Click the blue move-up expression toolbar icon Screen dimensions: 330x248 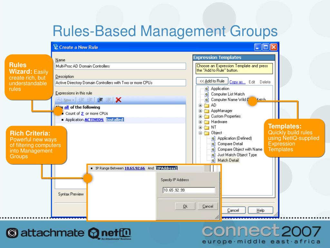100,100
